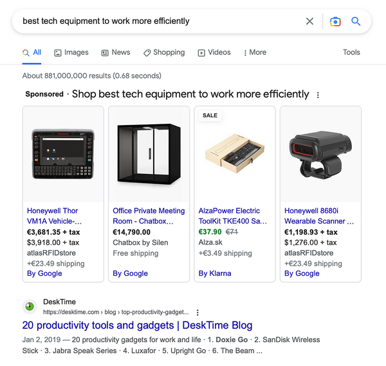Go to the Videos tab

tap(214, 52)
